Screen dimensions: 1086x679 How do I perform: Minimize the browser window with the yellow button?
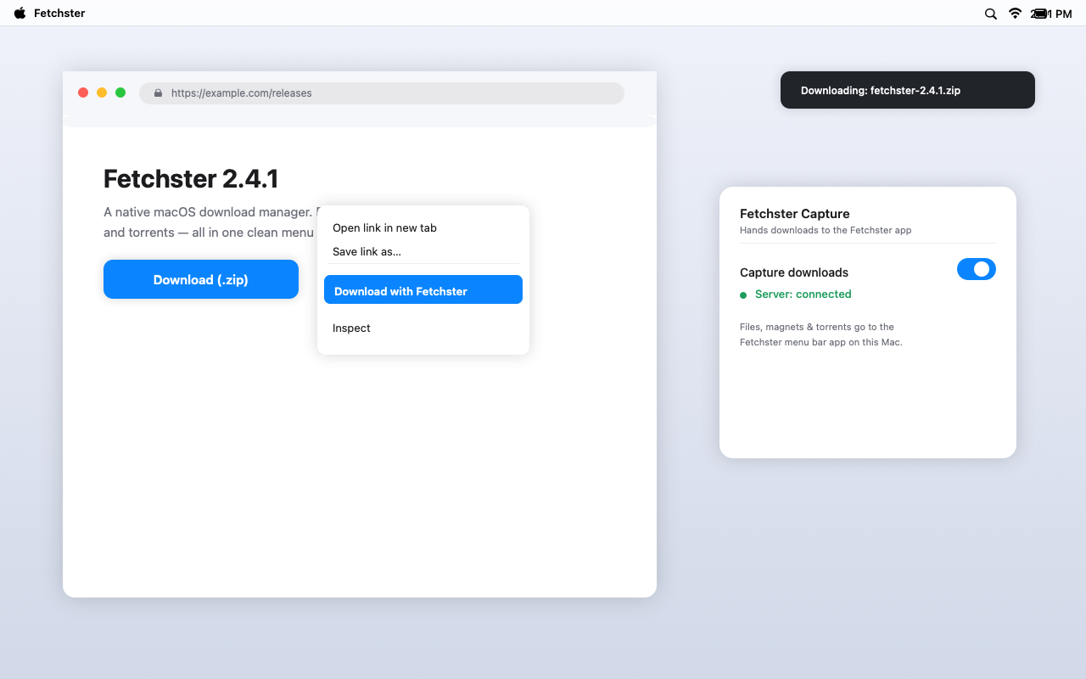tap(102, 93)
